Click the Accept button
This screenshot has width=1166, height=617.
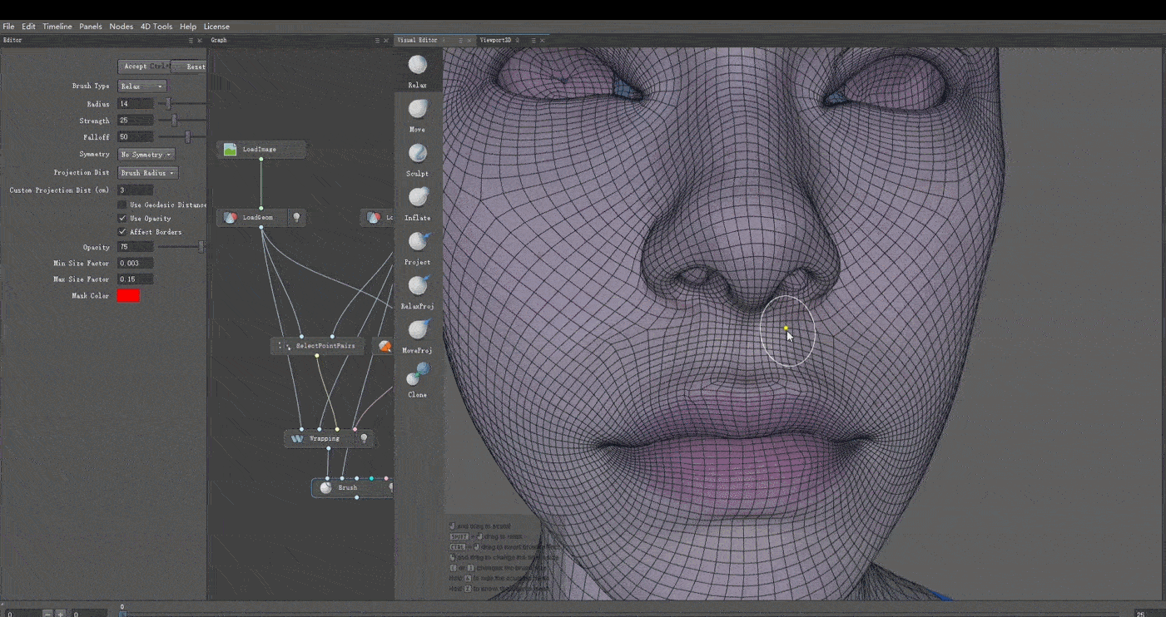[x=144, y=67]
